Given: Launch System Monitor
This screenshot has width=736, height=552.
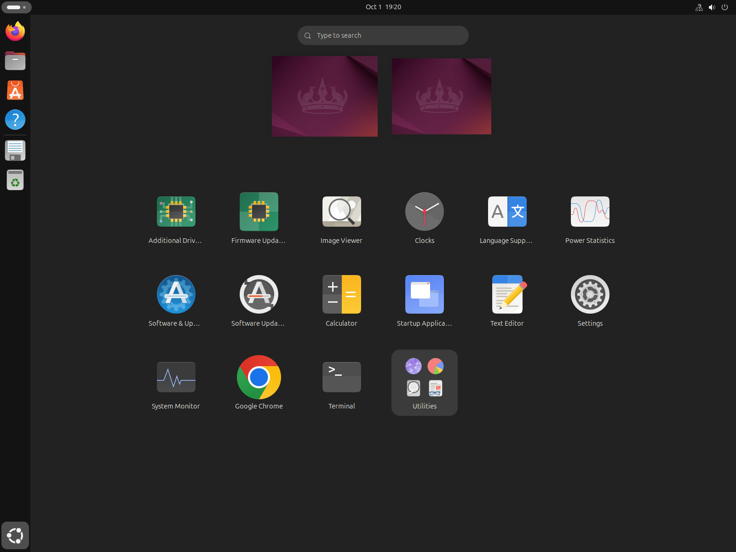Looking at the screenshot, I should point(176,378).
